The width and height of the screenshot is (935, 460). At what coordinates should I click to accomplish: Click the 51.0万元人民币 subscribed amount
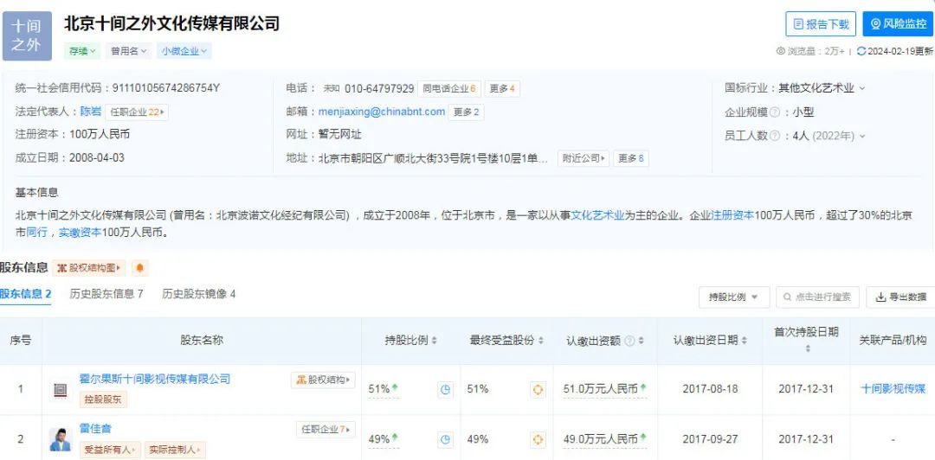tap(601, 389)
